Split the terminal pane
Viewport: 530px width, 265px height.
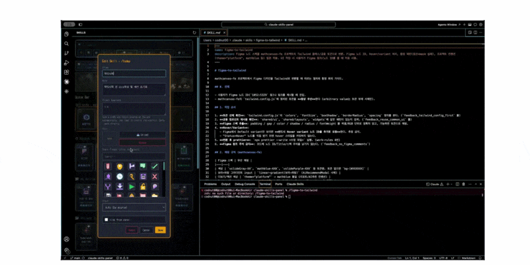coord(457,184)
